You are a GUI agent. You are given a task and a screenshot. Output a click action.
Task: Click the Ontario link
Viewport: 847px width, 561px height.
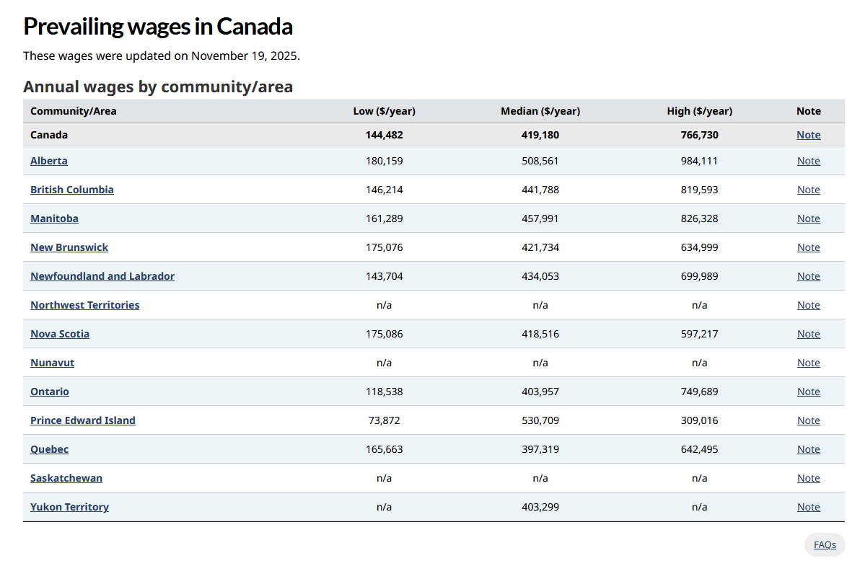pyautogui.click(x=50, y=392)
